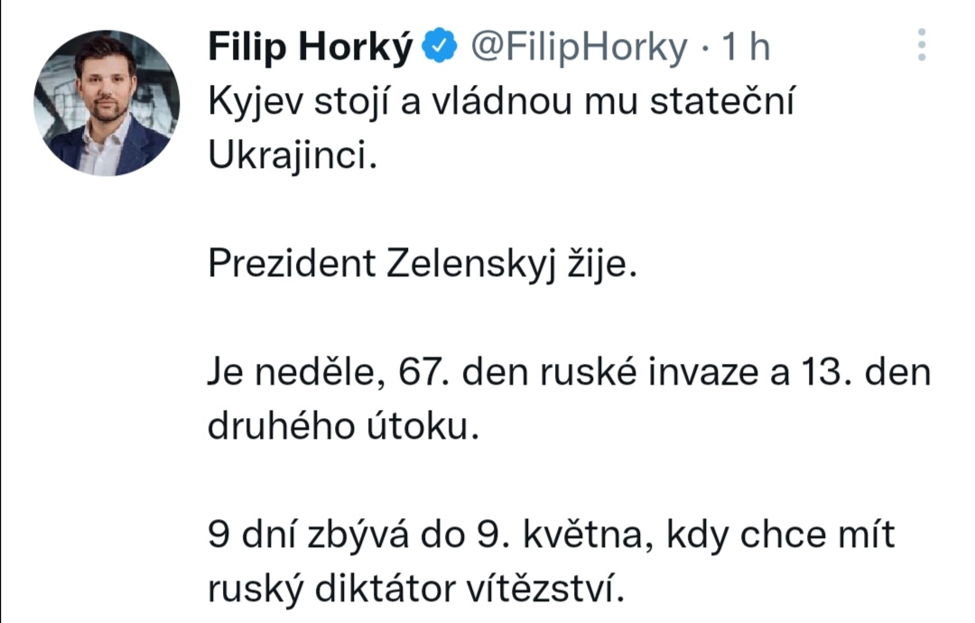
Task: Open the three-dot more options menu
Action: (x=922, y=45)
